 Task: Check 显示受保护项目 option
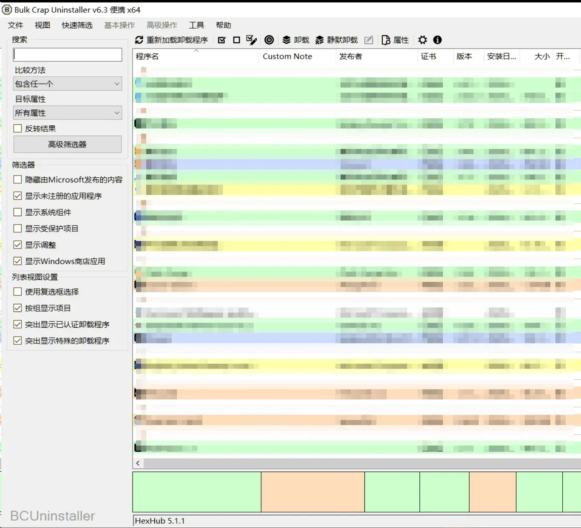[17, 228]
